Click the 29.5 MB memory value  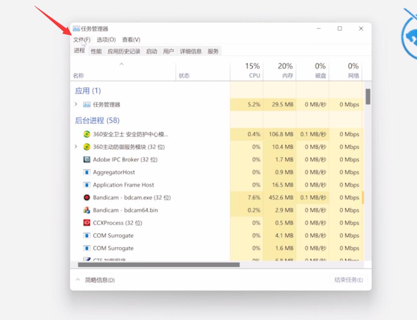click(x=282, y=104)
